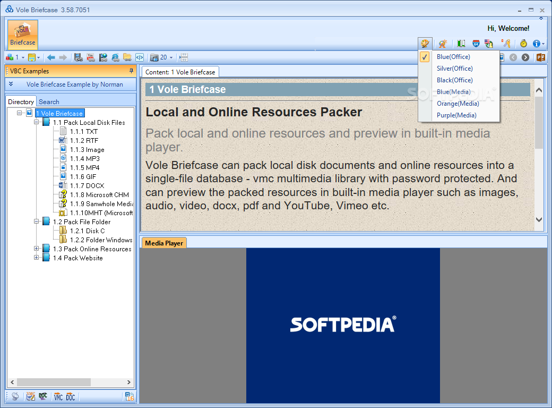The height and width of the screenshot is (408, 552).
Task: Click the PowerPoint icon in toolbar
Action: pyautogui.click(x=541, y=57)
